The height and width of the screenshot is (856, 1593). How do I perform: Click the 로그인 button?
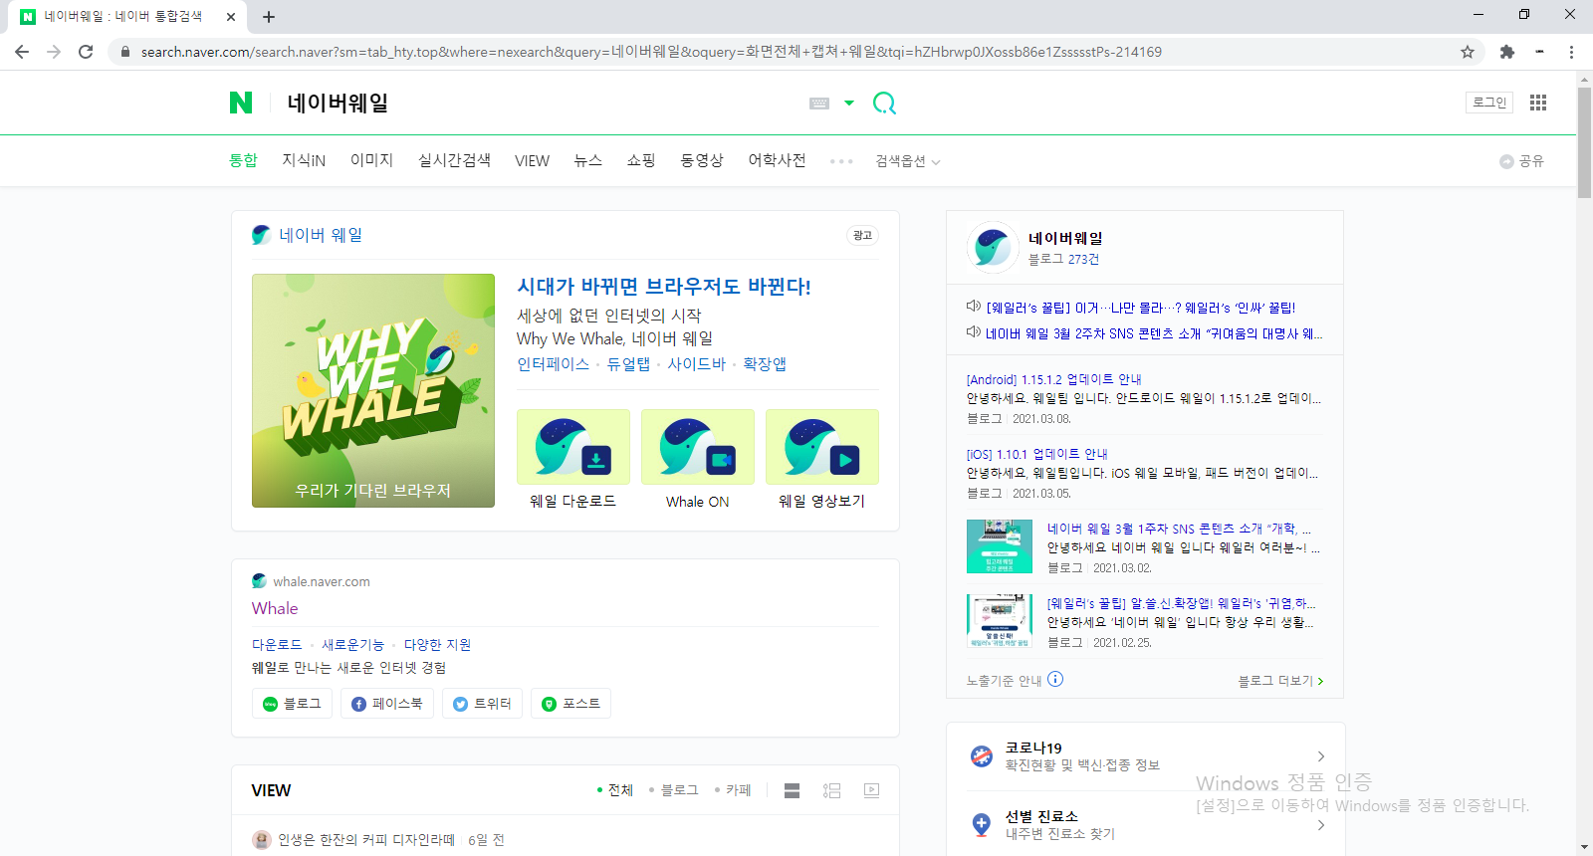point(1489,103)
